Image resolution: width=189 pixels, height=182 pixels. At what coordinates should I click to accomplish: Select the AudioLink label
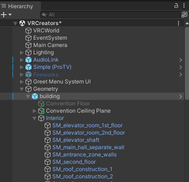tap(46, 60)
